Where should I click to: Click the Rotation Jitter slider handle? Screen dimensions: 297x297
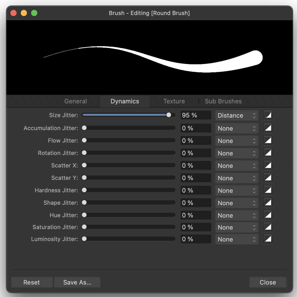84,153
